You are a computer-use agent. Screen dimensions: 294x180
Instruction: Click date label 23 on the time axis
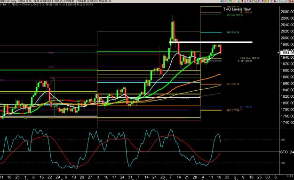pos(259,177)
